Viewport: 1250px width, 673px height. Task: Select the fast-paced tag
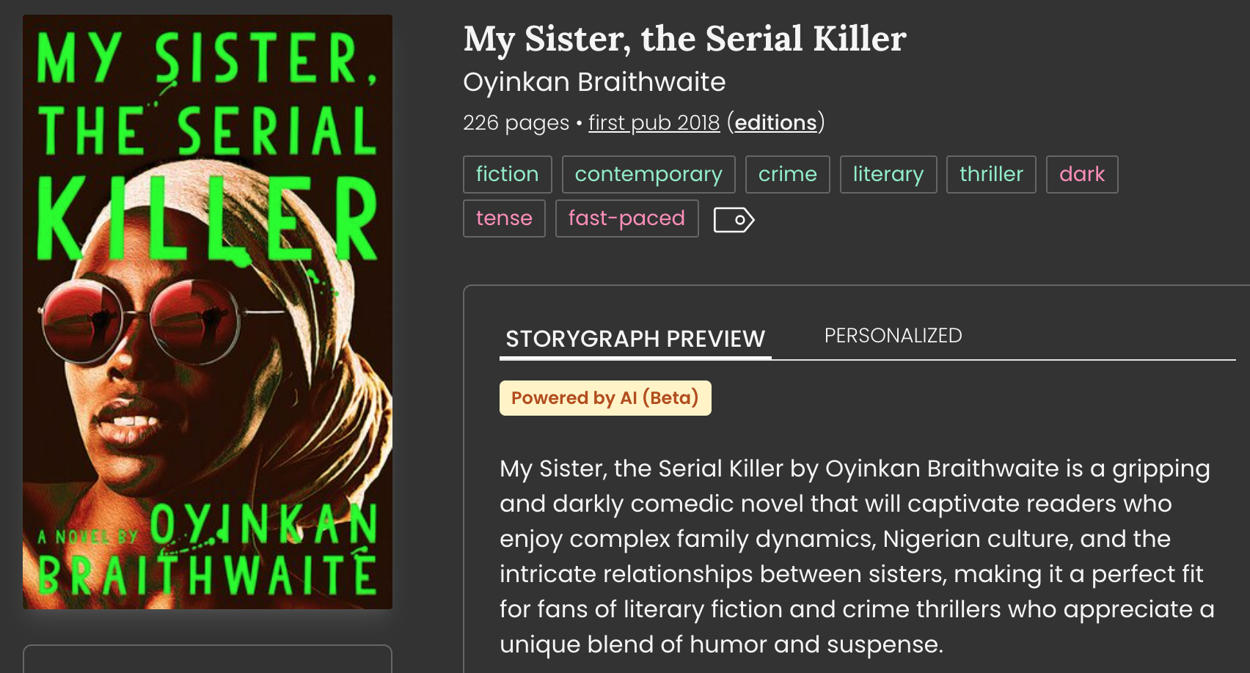pos(626,218)
